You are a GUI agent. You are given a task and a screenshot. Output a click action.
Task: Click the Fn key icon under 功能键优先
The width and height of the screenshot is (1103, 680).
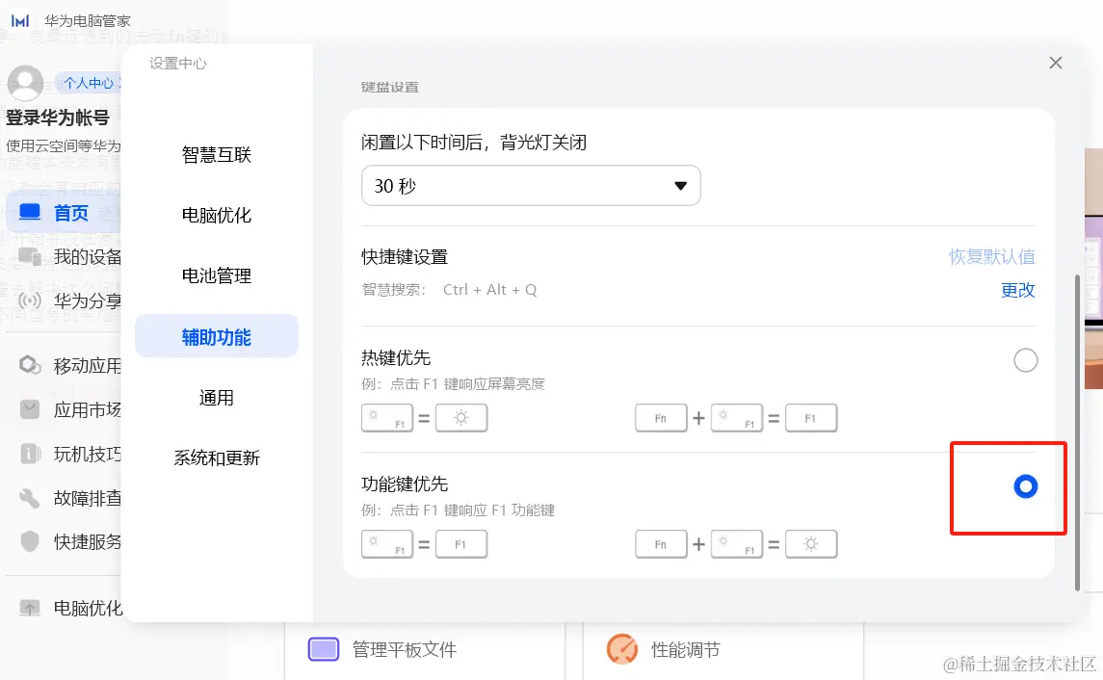[661, 543]
